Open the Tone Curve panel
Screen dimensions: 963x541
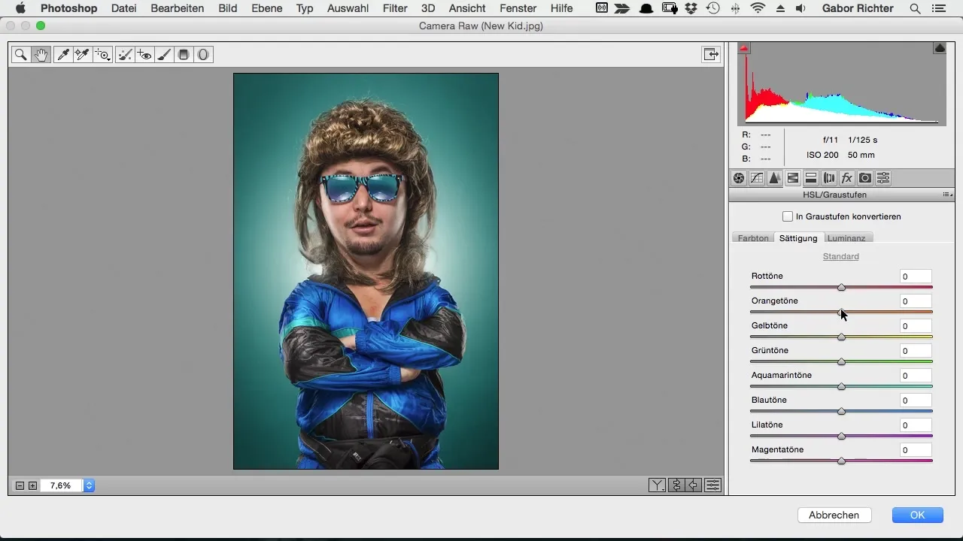click(757, 178)
